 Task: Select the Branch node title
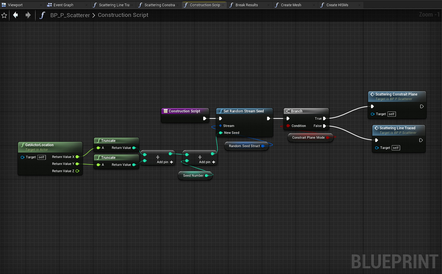coord(306,111)
